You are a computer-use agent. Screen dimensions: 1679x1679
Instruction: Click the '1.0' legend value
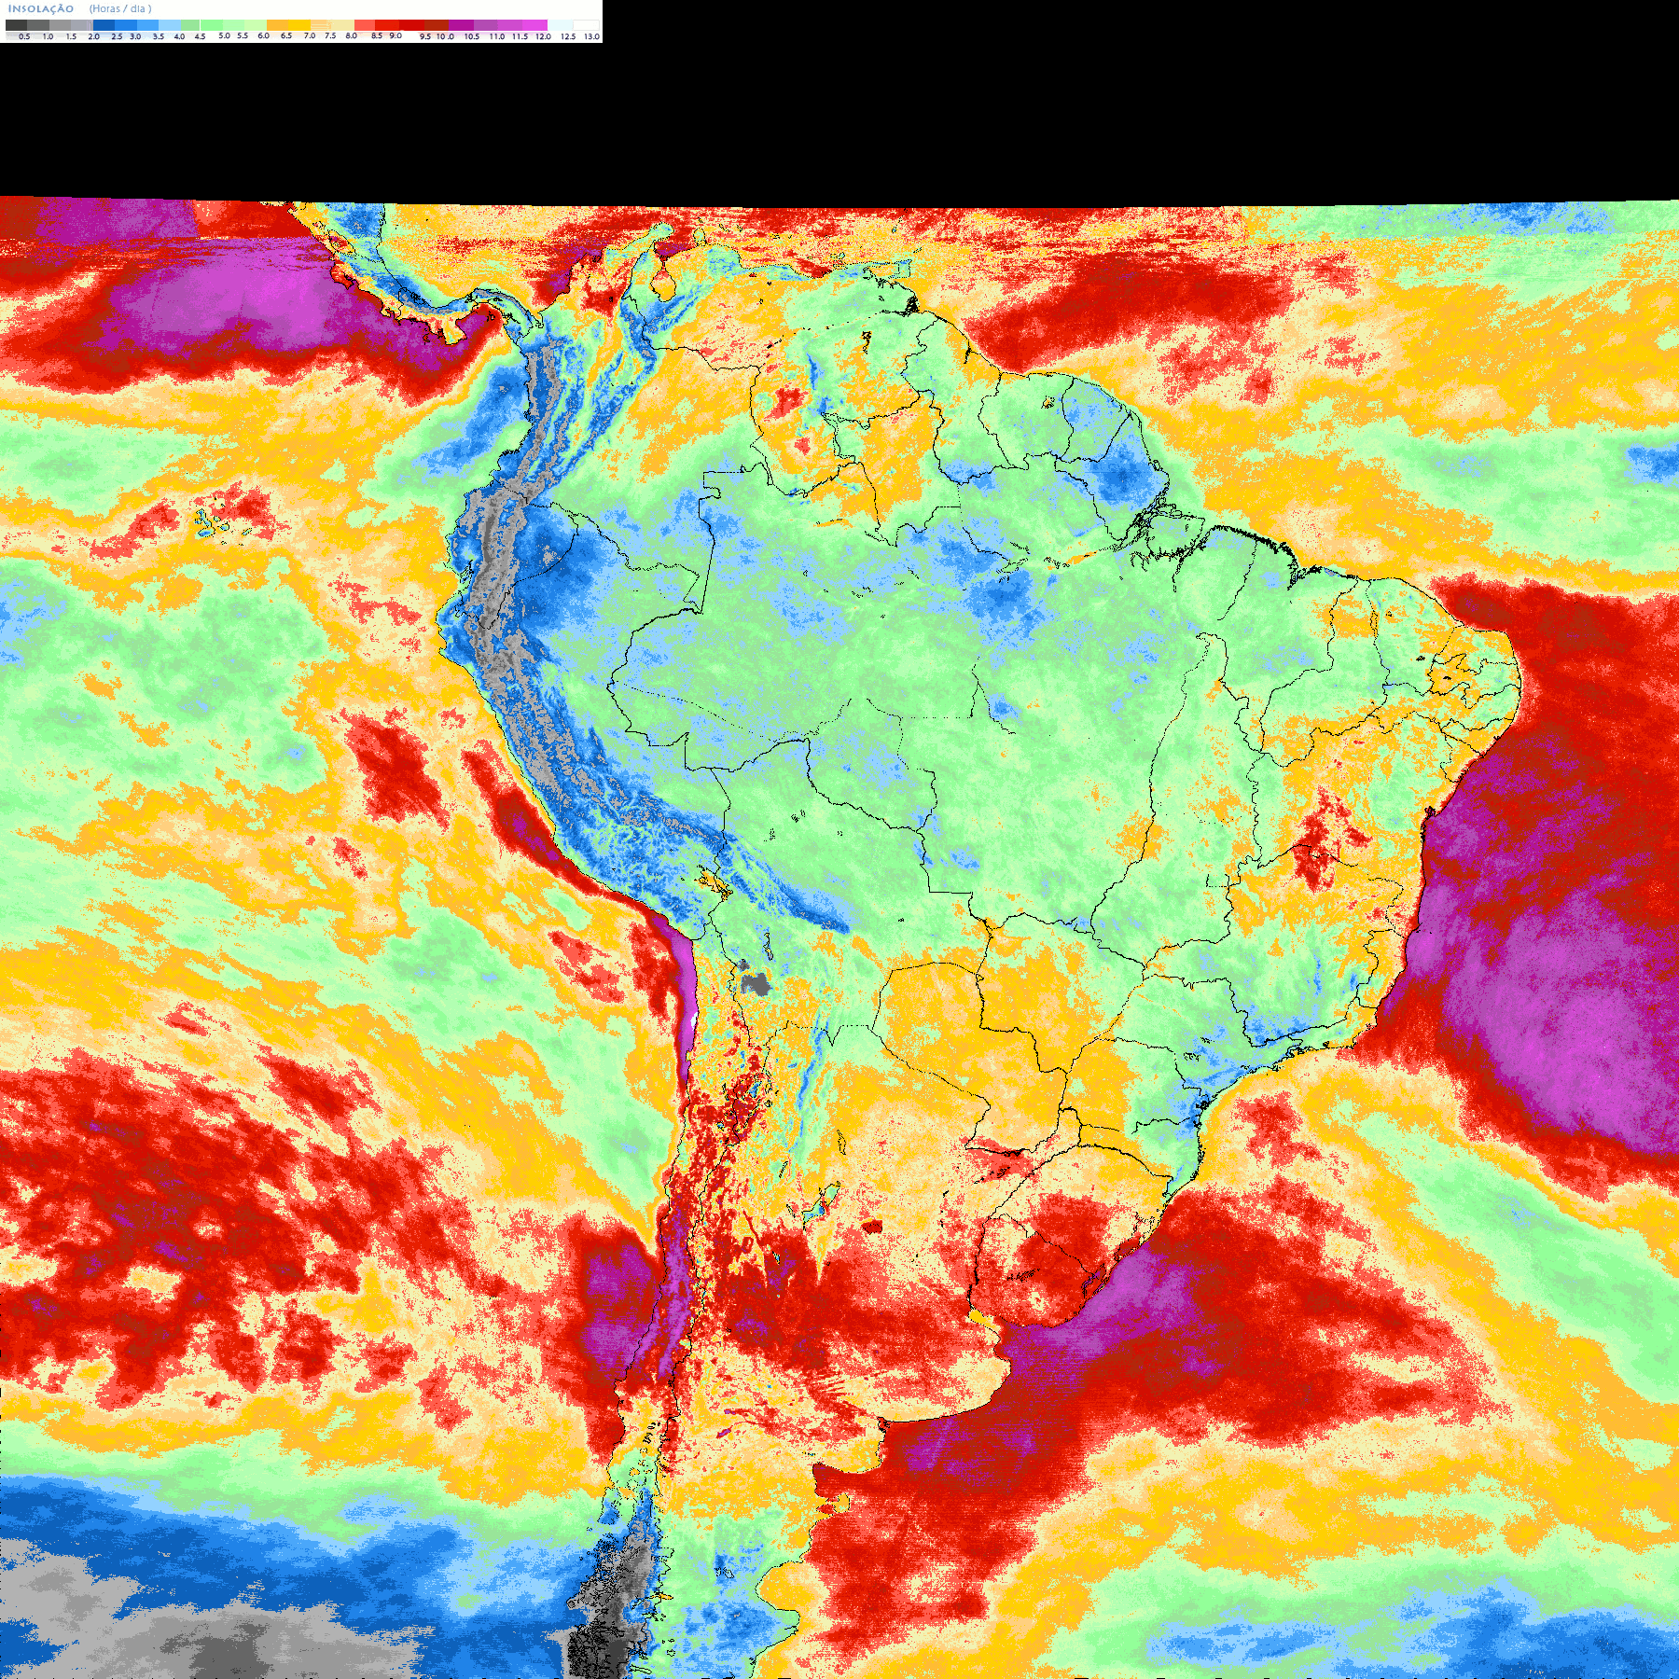click(x=48, y=36)
